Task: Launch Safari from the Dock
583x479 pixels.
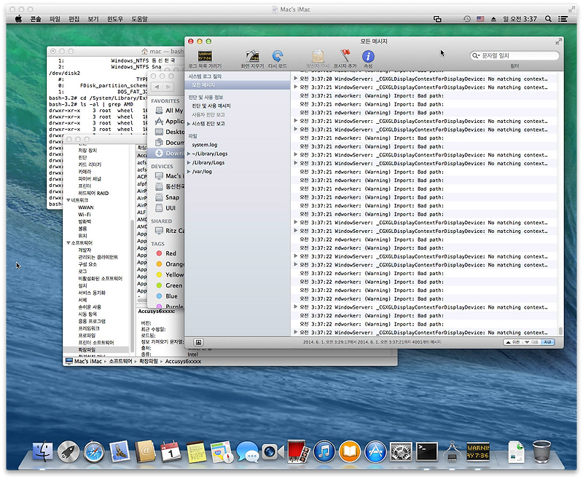Action: [94, 451]
